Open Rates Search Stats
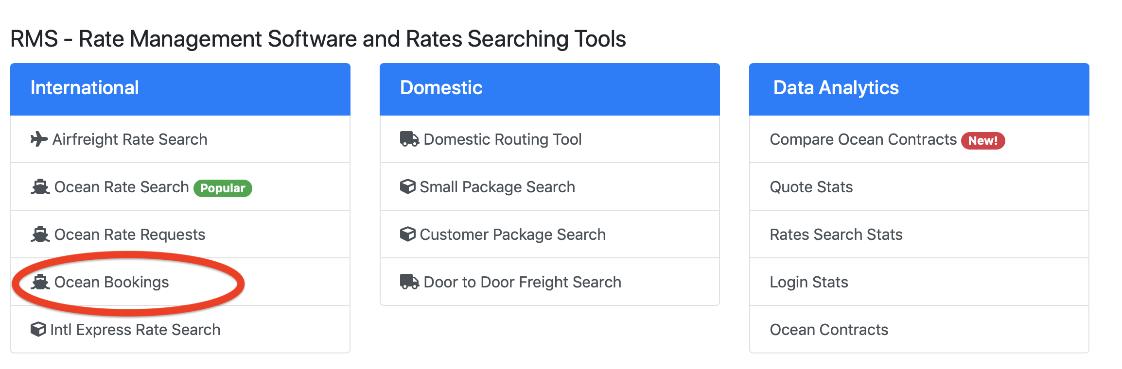The height and width of the screenshot is (369, 1122). pyautogui.click(x=836, y=235)
